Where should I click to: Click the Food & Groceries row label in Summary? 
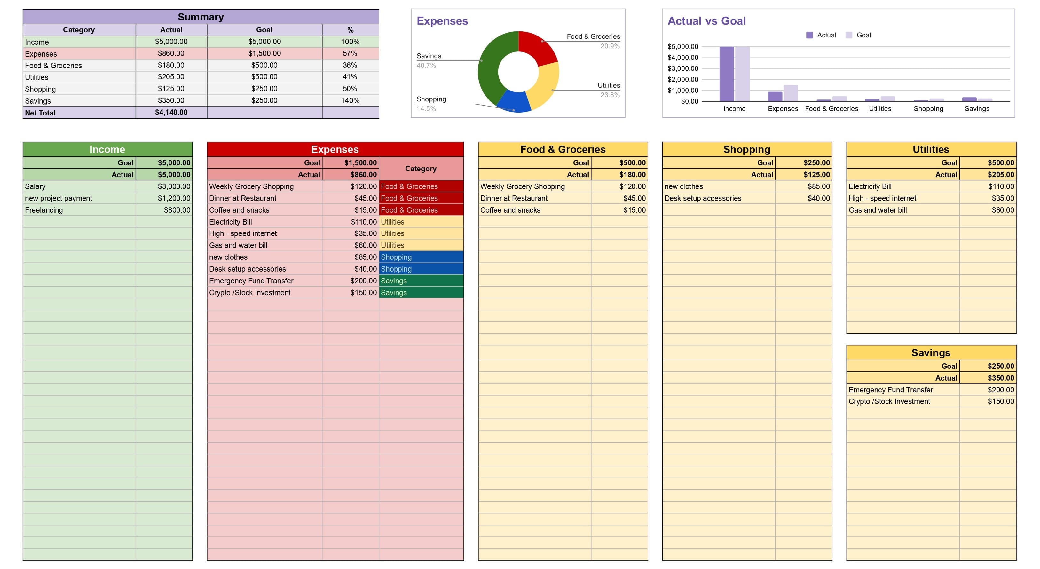(79, 66)
